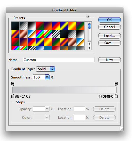Select first-row foreground to transparent checkered preset

pyautogui.click(x=23, y=26)
